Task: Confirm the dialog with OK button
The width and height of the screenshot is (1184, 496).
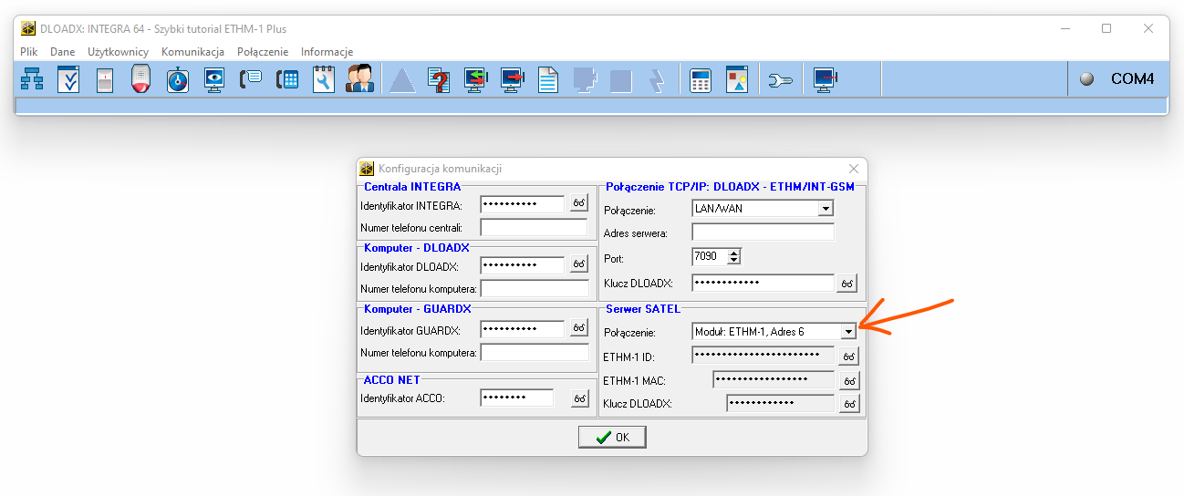Action: point(611,438)
